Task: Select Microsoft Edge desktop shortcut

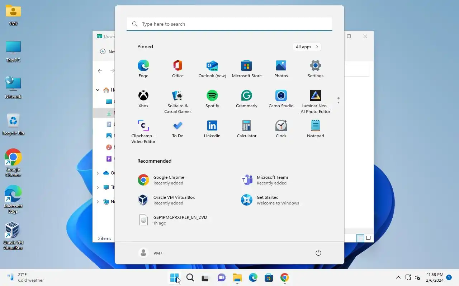Action: [13, 199]
